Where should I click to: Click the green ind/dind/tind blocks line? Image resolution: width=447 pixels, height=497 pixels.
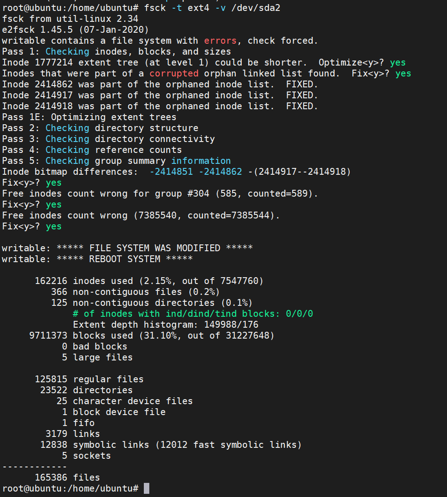[193, 314]
